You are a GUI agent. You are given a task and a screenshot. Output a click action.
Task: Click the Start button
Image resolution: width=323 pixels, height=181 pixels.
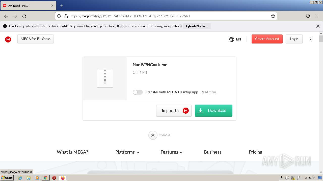click(x=7, y=178)
